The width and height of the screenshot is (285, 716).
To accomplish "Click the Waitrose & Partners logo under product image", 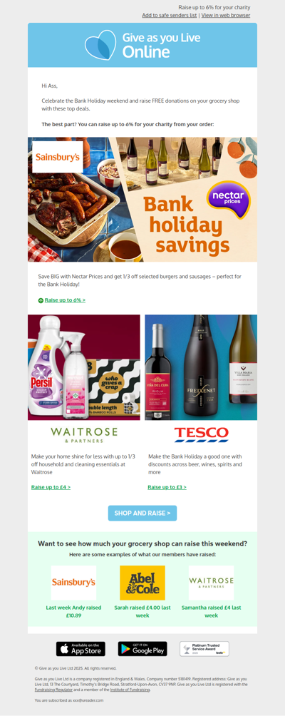I will (84, 435).
